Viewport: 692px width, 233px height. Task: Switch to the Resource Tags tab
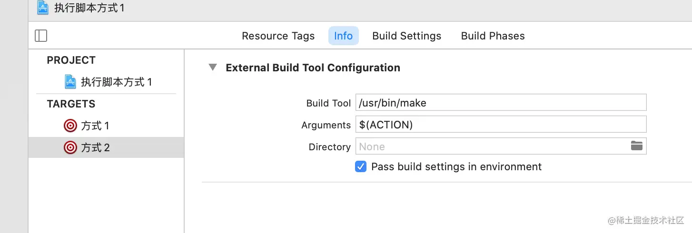[x=278, y=36]
